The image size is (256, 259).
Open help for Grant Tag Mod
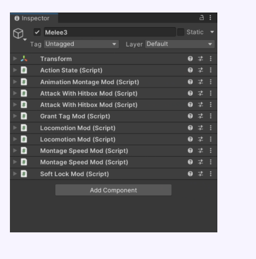click(x=190, y=116)
